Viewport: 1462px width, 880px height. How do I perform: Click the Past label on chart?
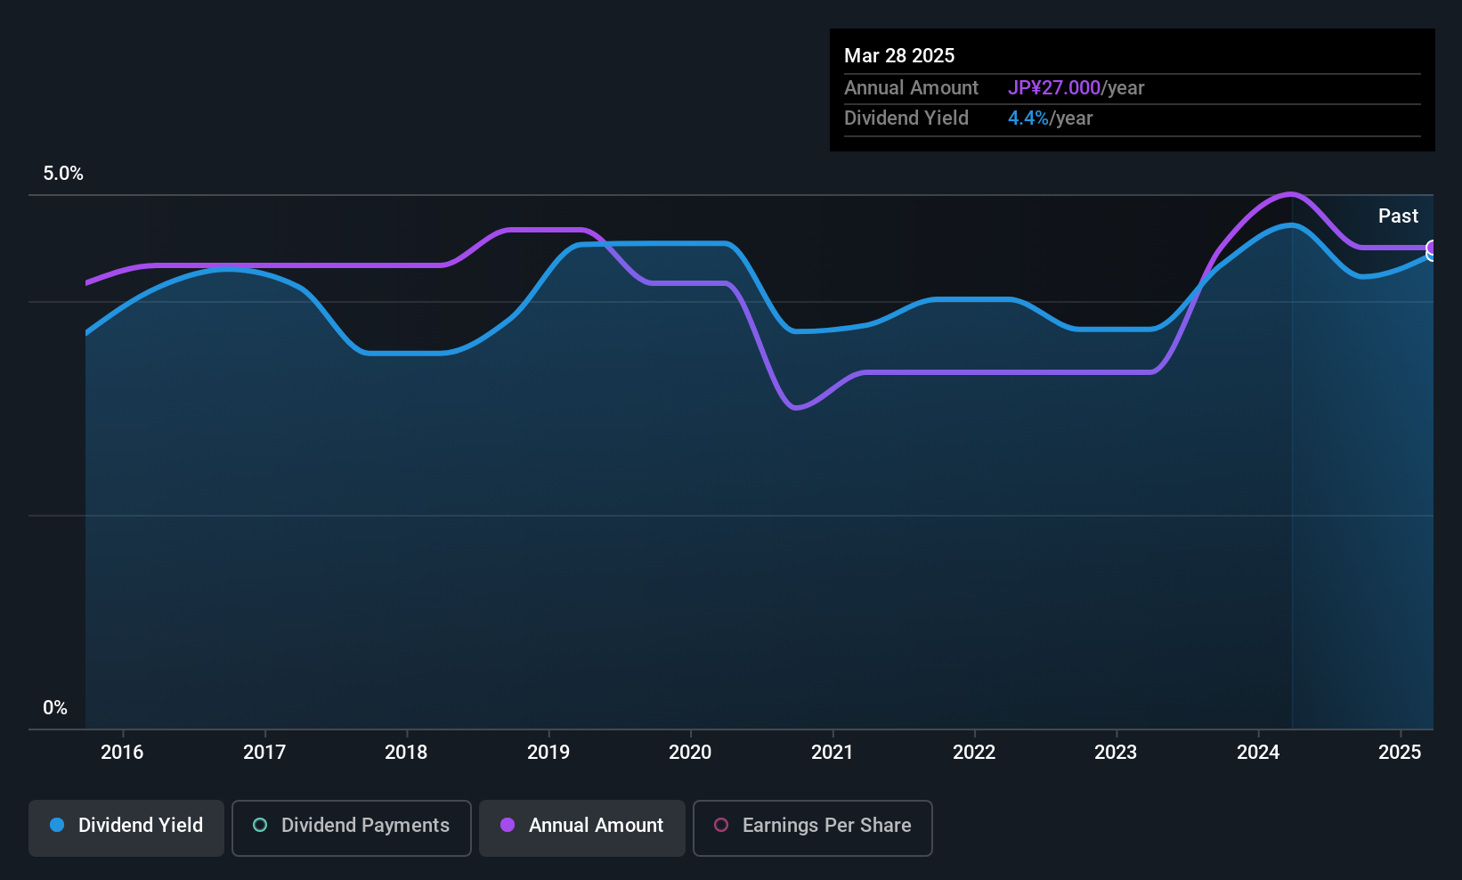tap(1398, 216)
